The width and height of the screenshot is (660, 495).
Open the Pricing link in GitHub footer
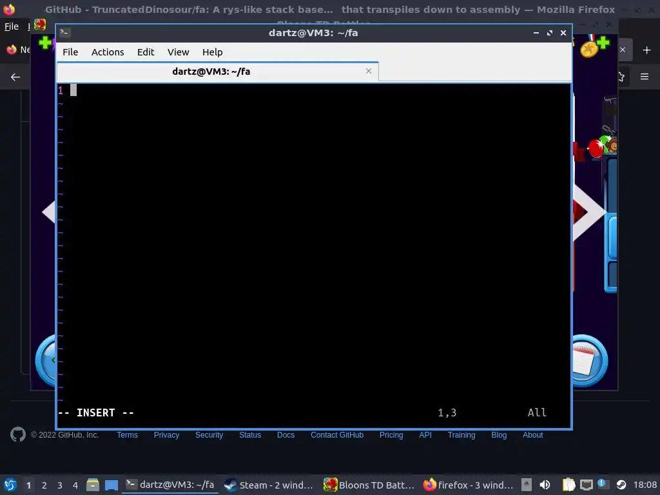(391, 435)
